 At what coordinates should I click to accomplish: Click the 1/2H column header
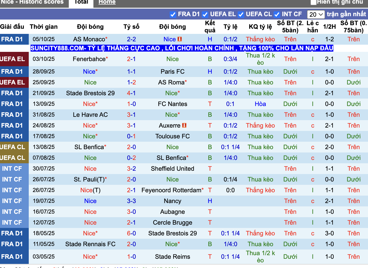[x=330, y=27]
